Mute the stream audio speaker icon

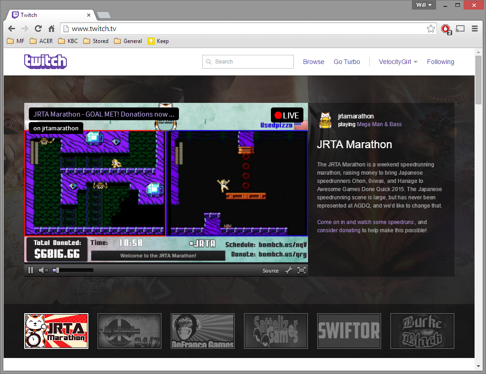pyautogui.click(x=43, y=270)
